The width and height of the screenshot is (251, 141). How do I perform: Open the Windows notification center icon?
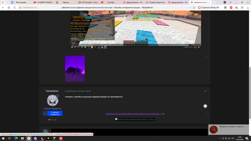(247, 138)
